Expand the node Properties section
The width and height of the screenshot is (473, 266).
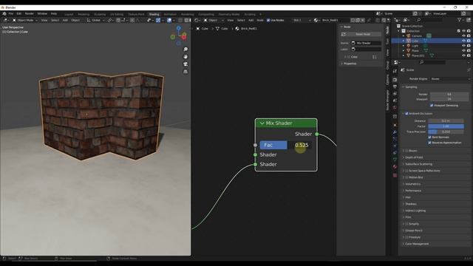[350, 64]
